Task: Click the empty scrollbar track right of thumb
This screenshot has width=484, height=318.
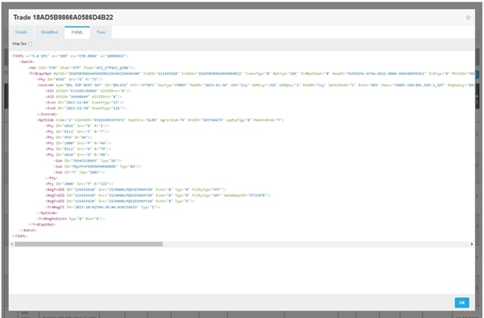Action: pyautogui.click(x=313, y=243)
